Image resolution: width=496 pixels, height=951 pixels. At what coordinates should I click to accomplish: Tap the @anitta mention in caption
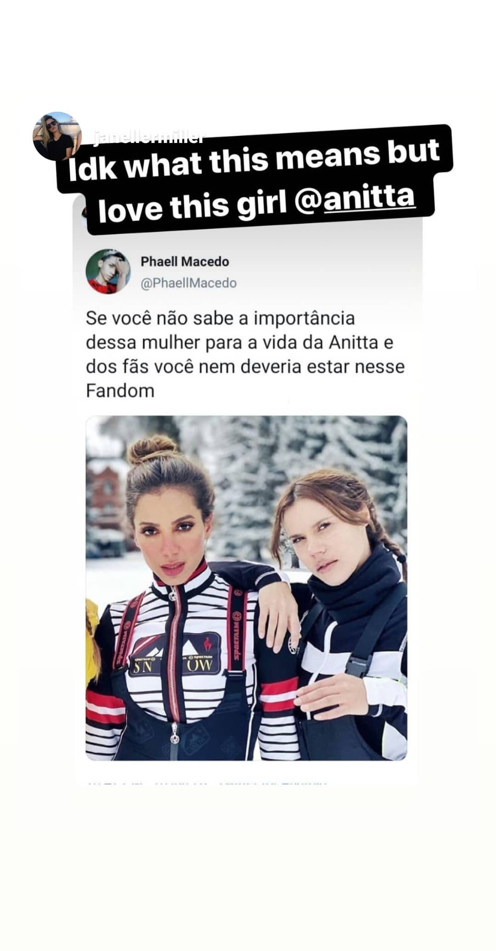[370, 197]
